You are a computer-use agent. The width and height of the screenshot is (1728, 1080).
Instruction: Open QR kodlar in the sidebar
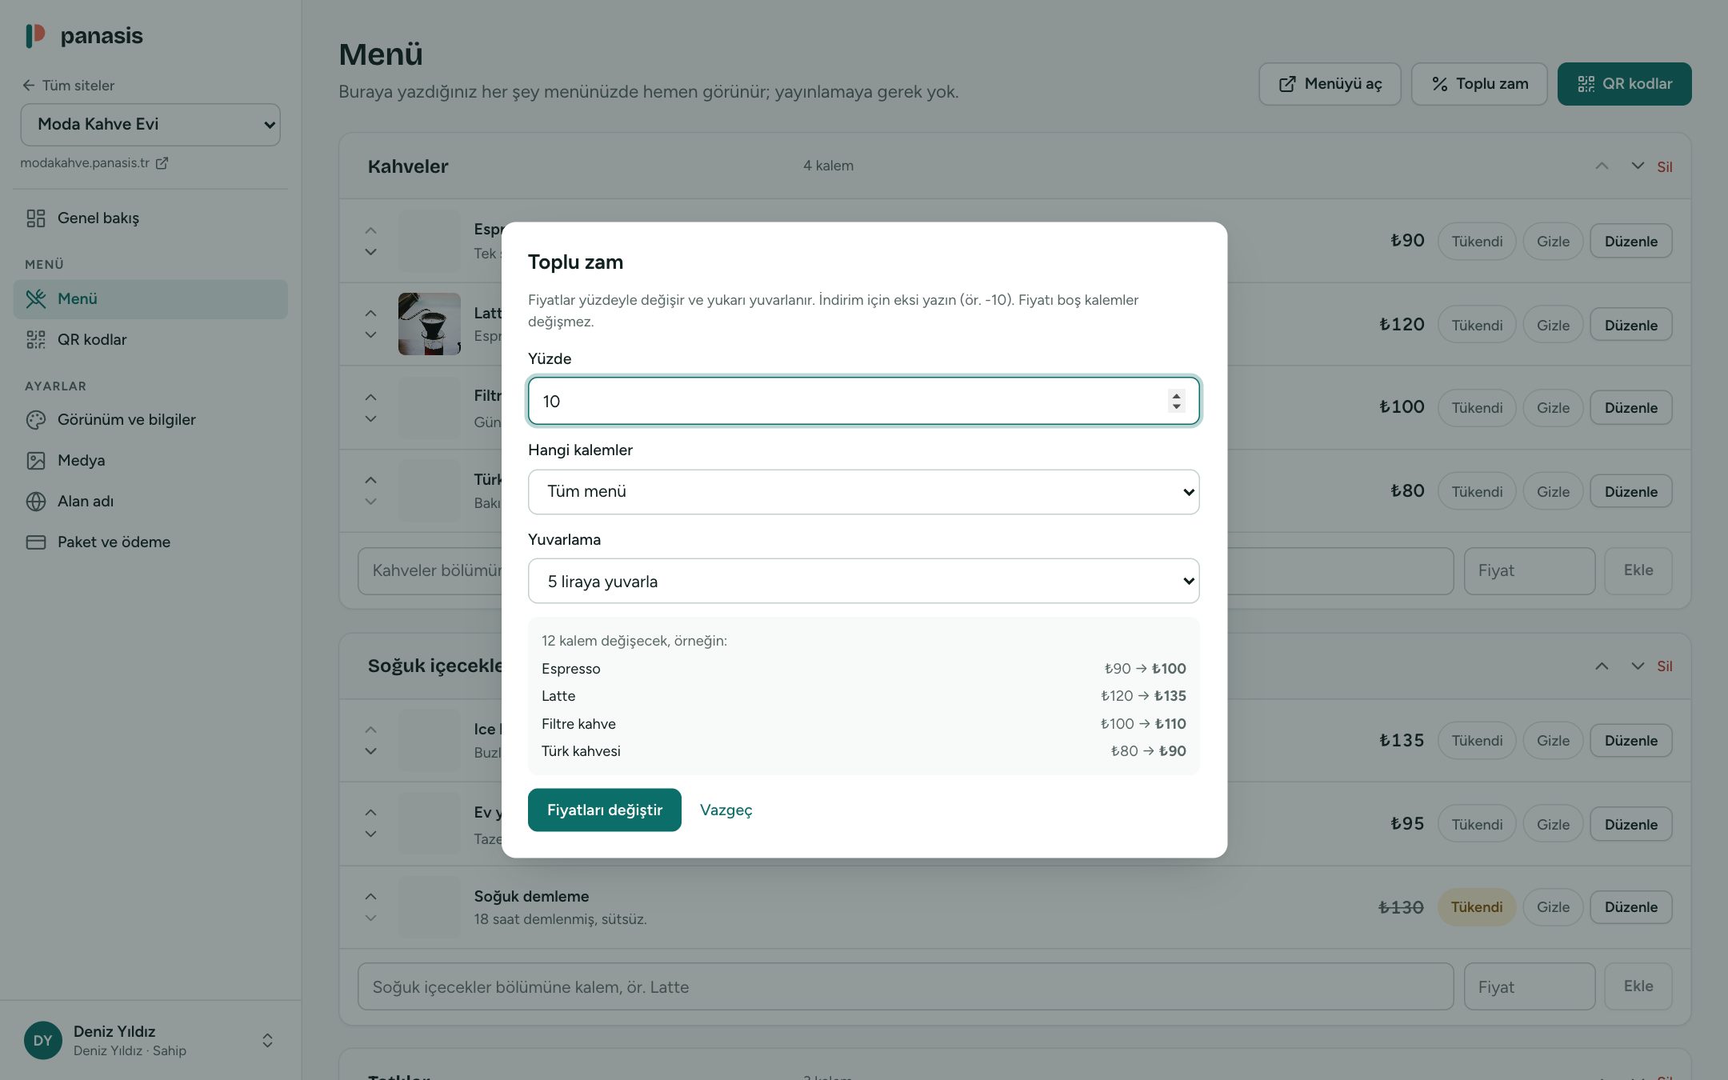(x=150, y=340)
